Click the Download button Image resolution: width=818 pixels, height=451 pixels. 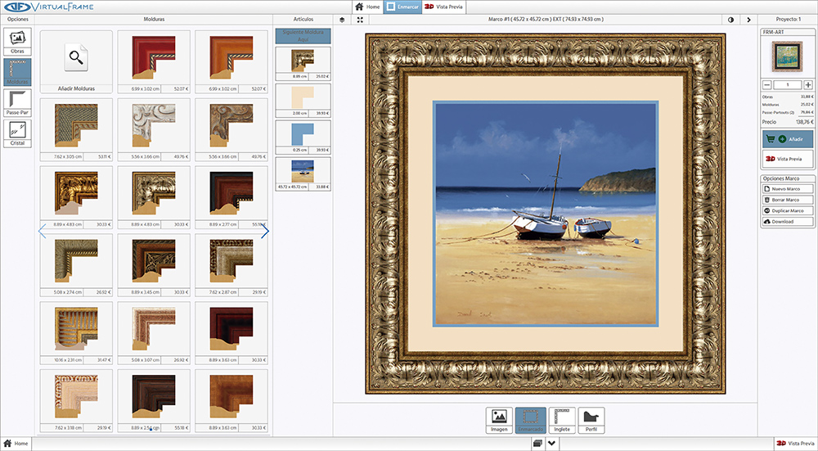[788, 221]
